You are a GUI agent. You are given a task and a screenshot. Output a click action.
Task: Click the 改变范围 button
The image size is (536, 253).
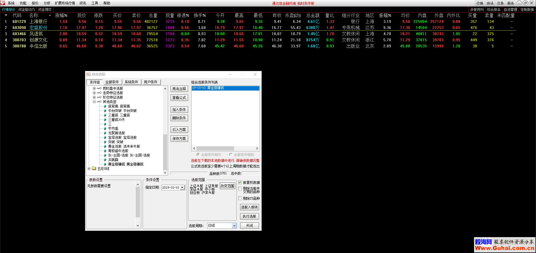point(228,186)
